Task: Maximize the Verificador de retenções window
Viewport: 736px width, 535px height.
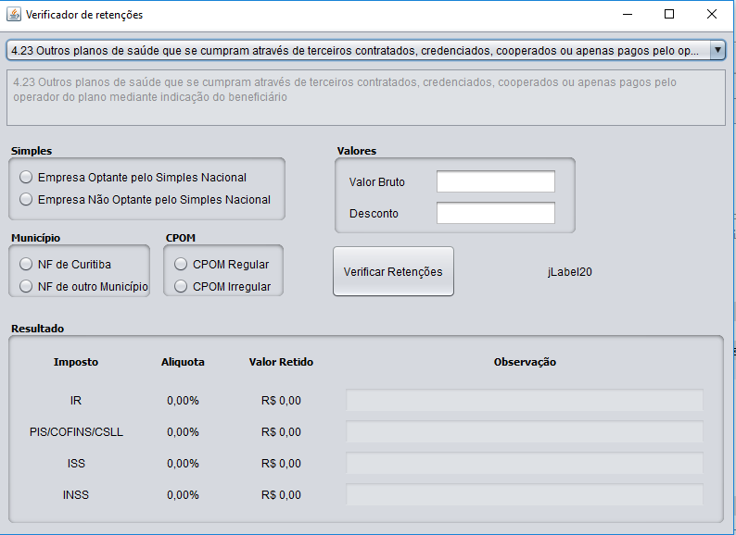Action: coord(669,14)
